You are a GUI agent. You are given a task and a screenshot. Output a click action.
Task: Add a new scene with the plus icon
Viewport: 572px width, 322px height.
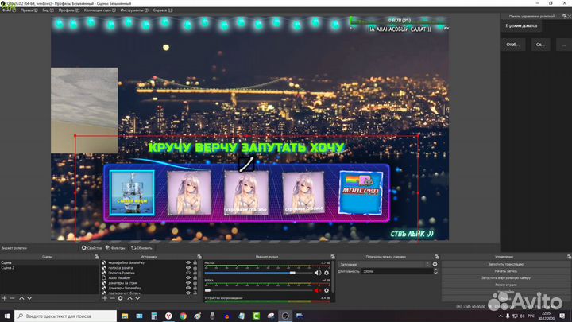point(4,297)
